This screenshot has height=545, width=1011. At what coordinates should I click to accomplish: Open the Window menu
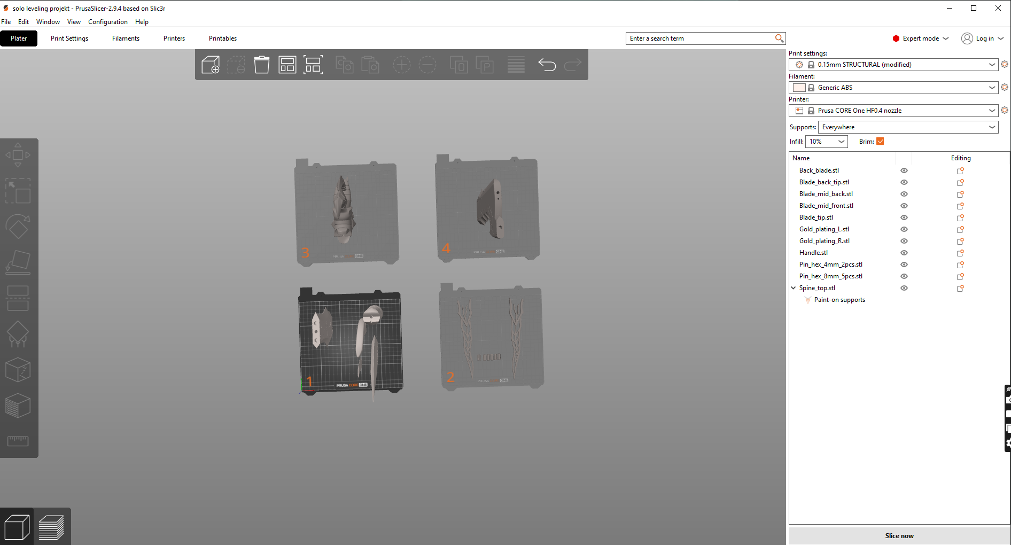click(48, 22)
